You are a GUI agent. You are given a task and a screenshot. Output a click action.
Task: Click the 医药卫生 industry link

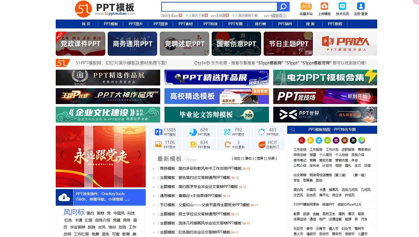329,214
